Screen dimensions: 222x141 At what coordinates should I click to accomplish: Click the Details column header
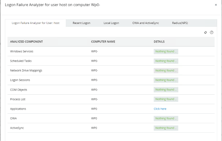[x=159, y=41]
